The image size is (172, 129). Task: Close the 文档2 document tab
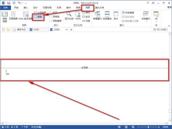pos(66,30)
